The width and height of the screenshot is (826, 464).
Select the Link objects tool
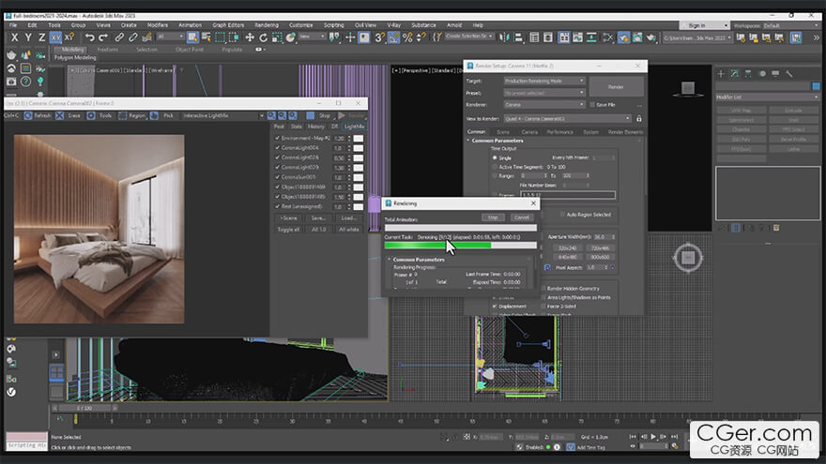tap(119, 37)
